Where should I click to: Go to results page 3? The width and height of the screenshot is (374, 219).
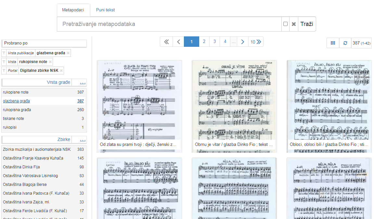point(214,42)
